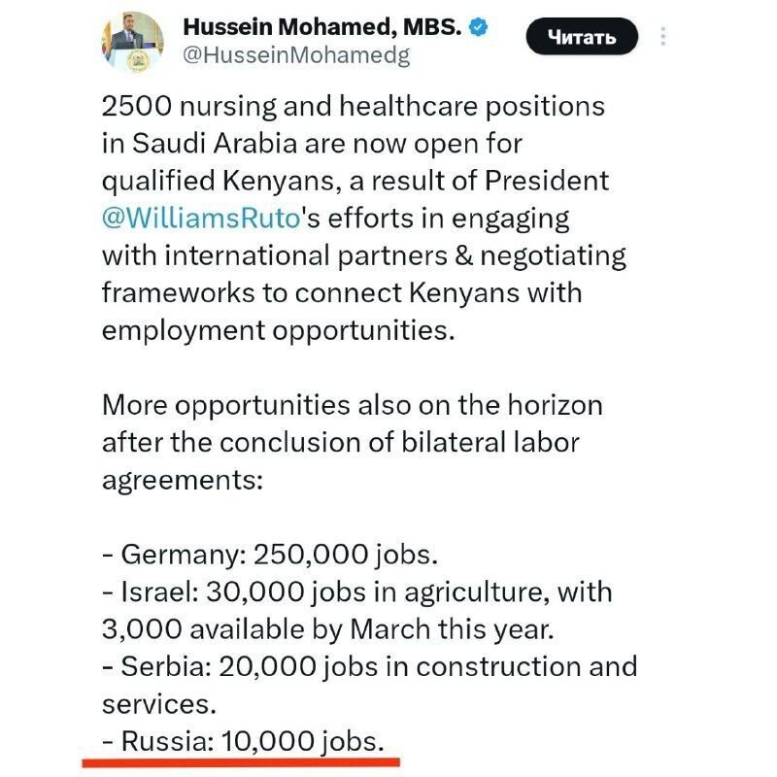The width and height of the screenshot is (777, 777).
Task: Click the 'Israel: 30,000 jobs in agriculture' line
Action: (357, 591)
